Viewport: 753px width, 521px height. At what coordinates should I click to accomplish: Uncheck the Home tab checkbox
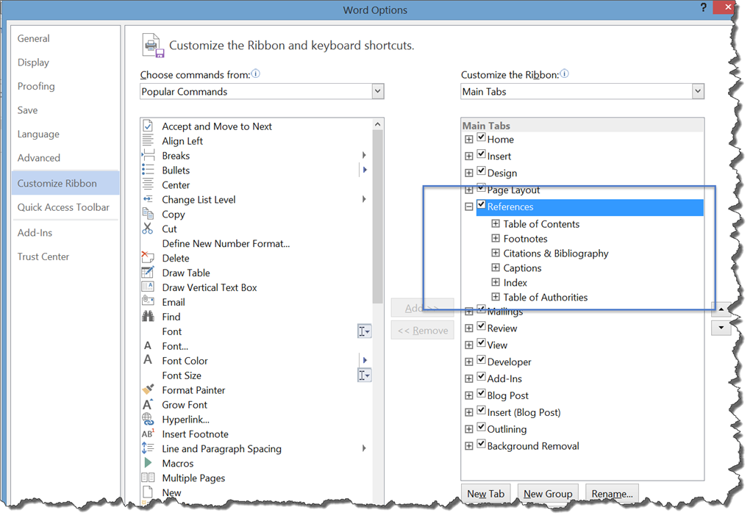click(481, 137)
